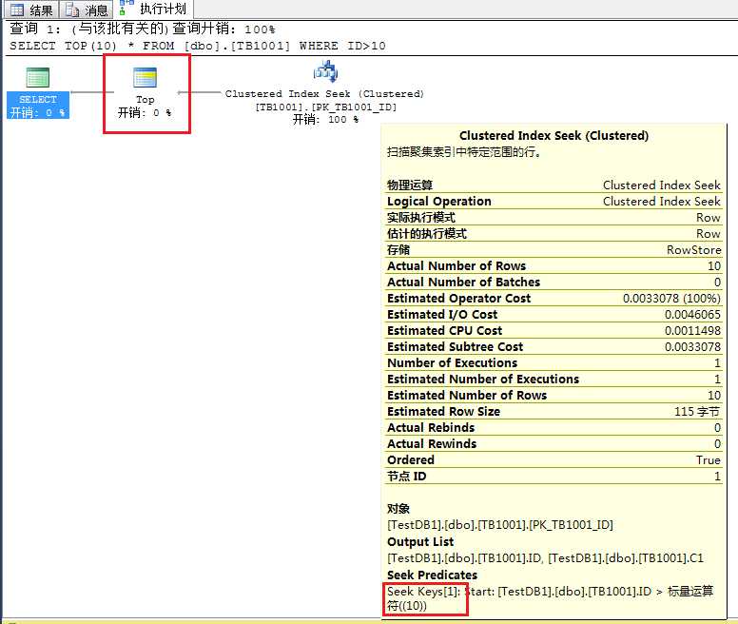Click the Estimated Operator Cost row
This screenshot has width=738, height=624.
[x=553, y=298]
